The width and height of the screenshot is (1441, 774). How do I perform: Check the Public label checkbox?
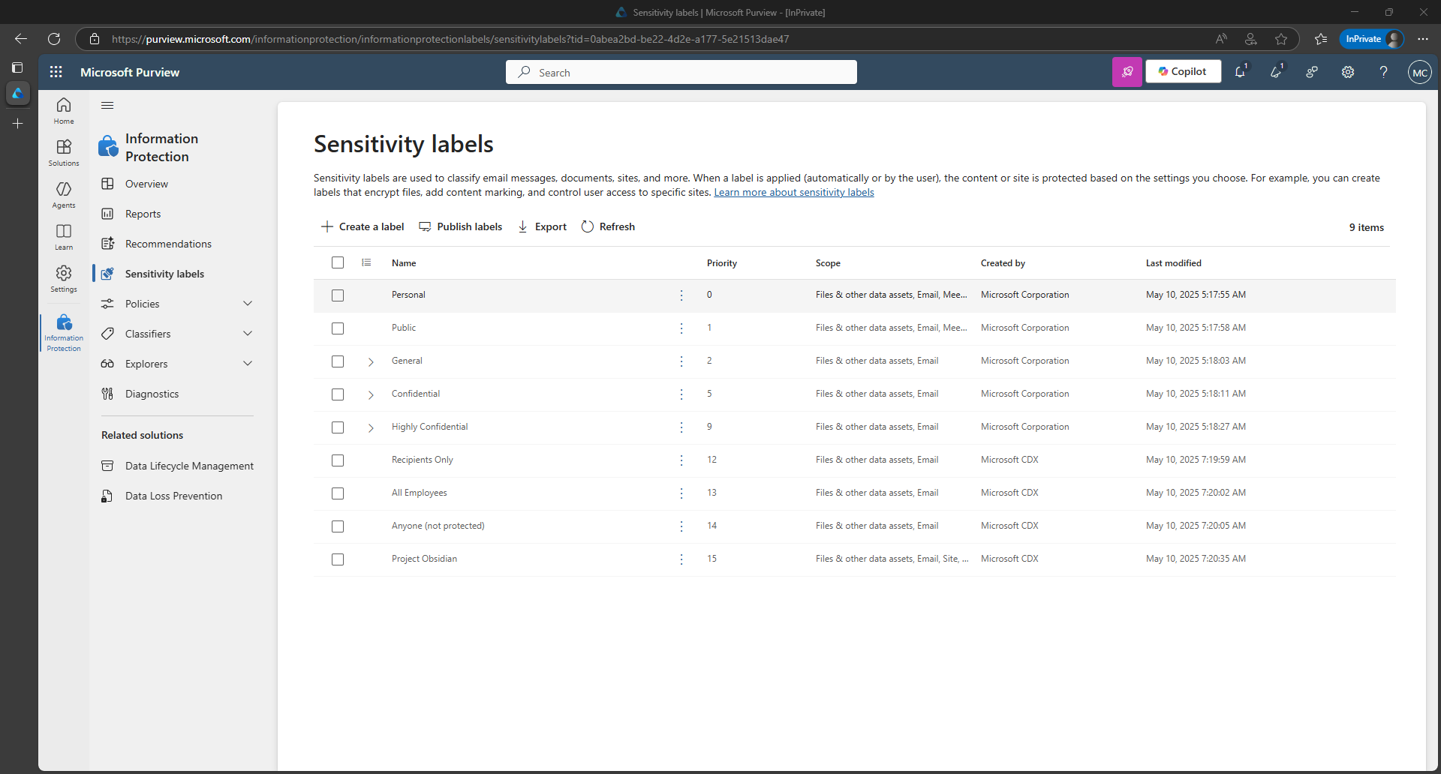pyautogui.click(x=338, y=328)
